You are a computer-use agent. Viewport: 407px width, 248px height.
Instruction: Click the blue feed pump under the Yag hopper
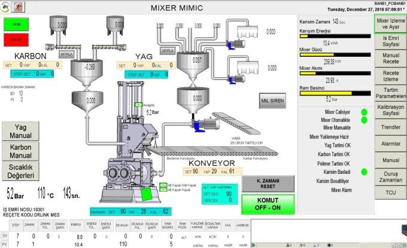(205, 124)
